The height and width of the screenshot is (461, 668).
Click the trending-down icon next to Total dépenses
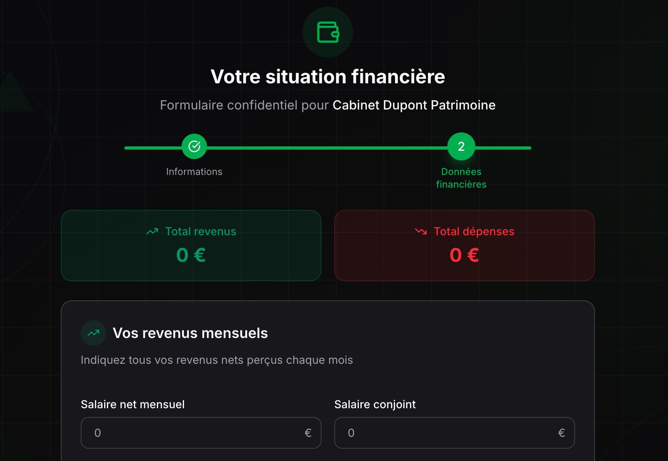point(420,231)
